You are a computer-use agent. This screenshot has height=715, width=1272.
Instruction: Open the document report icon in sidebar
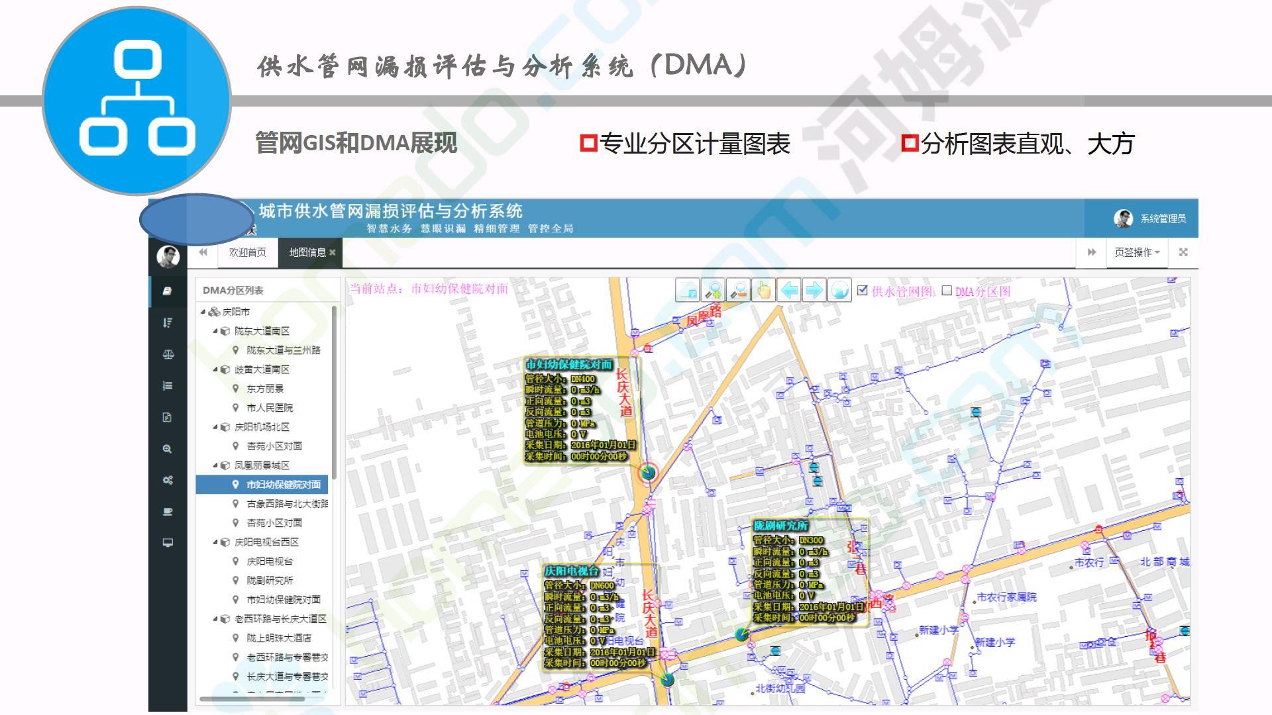(168, 417)
